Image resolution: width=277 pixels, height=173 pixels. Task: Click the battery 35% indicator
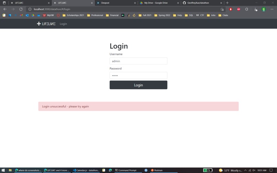pyautogui.click(x=208, y=170)
